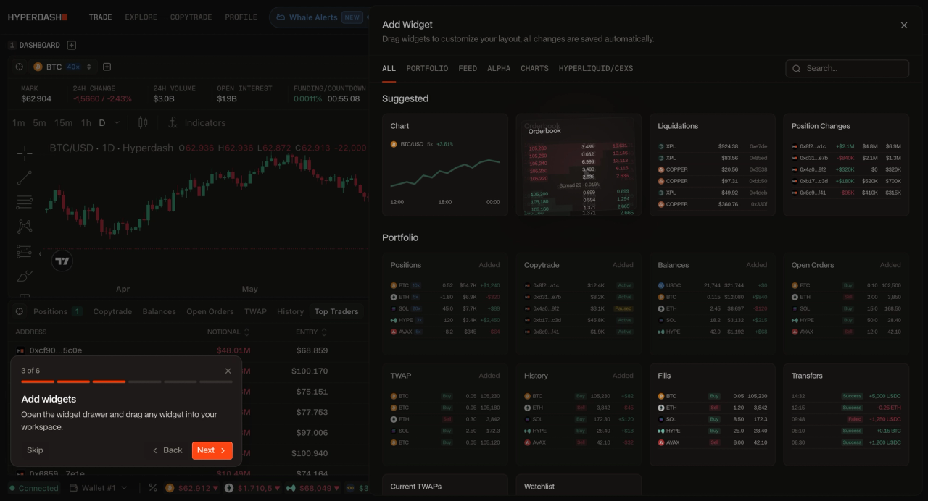Select the brush drawing tool
928x501 pixels.
(25, 276)
